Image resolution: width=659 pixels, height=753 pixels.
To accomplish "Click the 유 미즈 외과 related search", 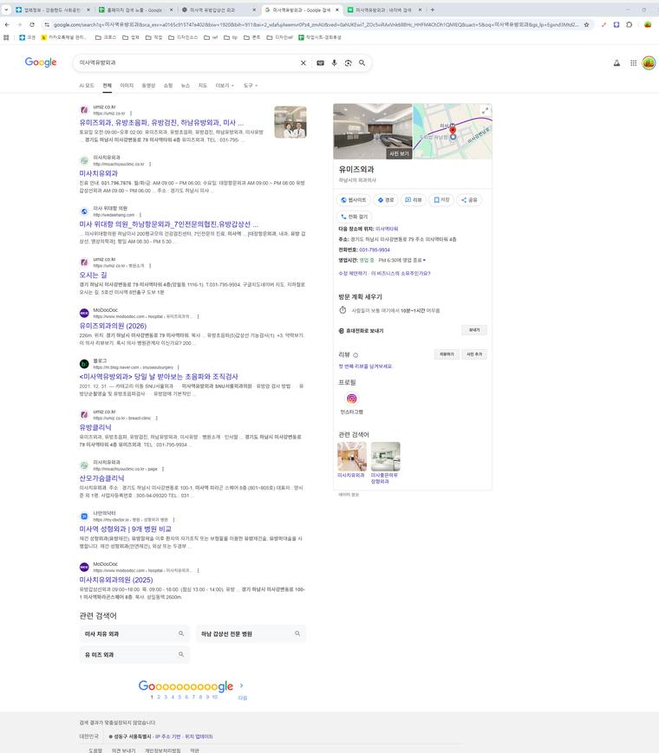I will coord(134,654).
